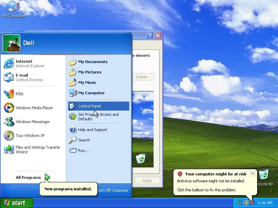Start Windows Media Player
The image size is (278, 208).
click(x=33, y=108)
